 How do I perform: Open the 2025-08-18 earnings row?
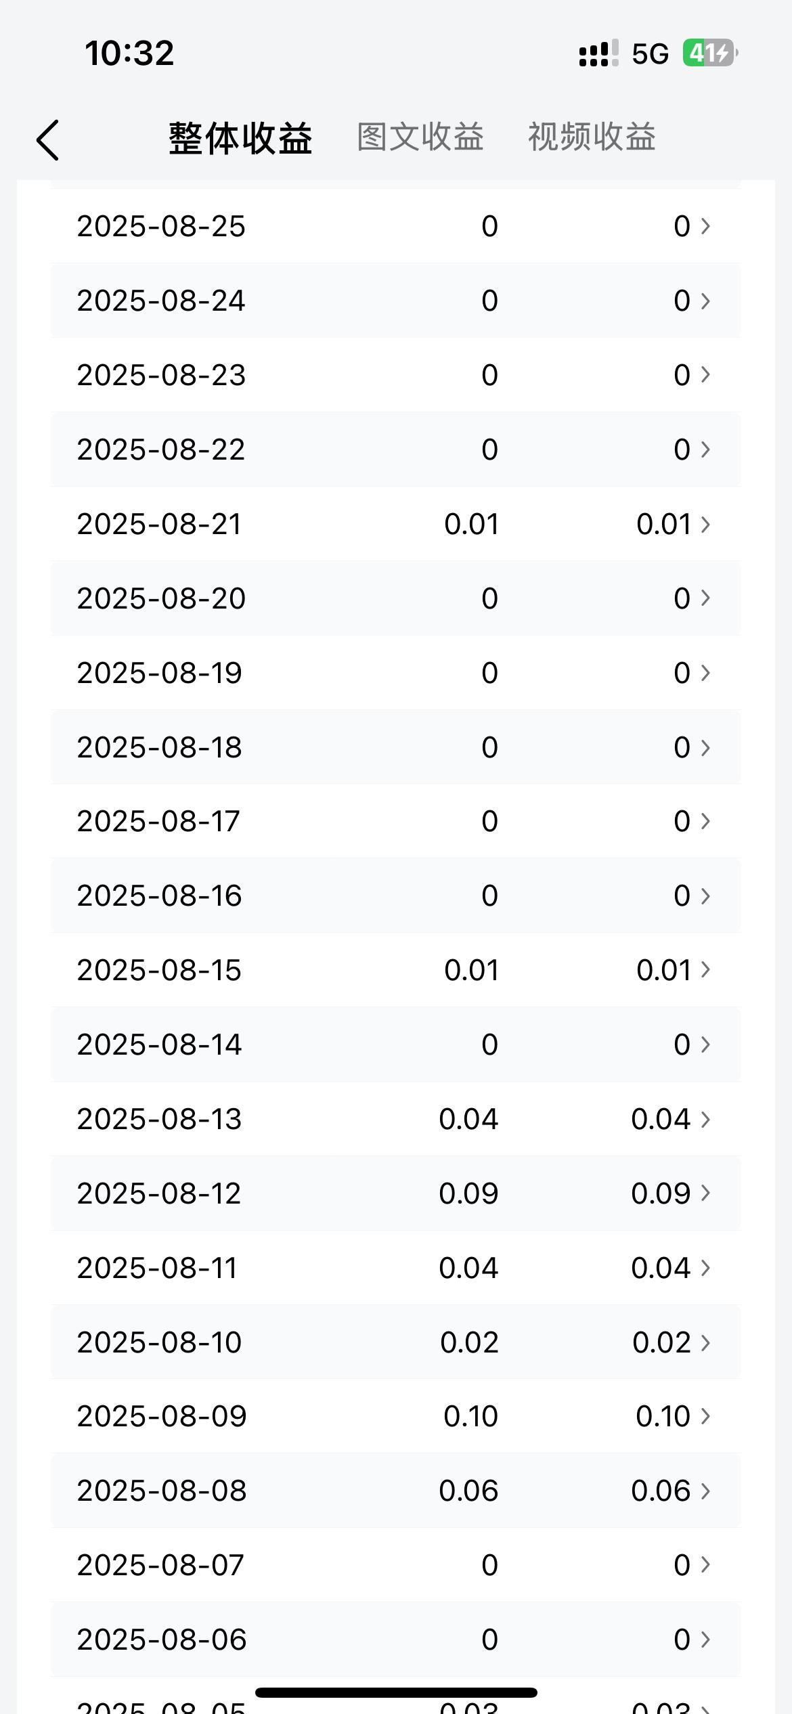pyautogui.click(x=396, y=747)
